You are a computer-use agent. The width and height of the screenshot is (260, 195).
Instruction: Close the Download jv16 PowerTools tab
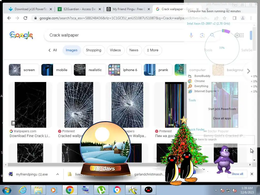51,9
